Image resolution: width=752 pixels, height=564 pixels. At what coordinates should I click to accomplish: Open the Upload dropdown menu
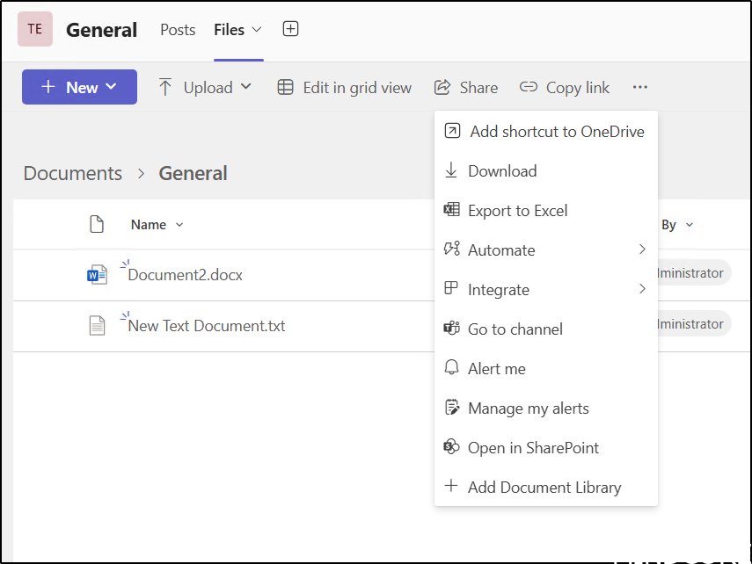tap(205, 87)
